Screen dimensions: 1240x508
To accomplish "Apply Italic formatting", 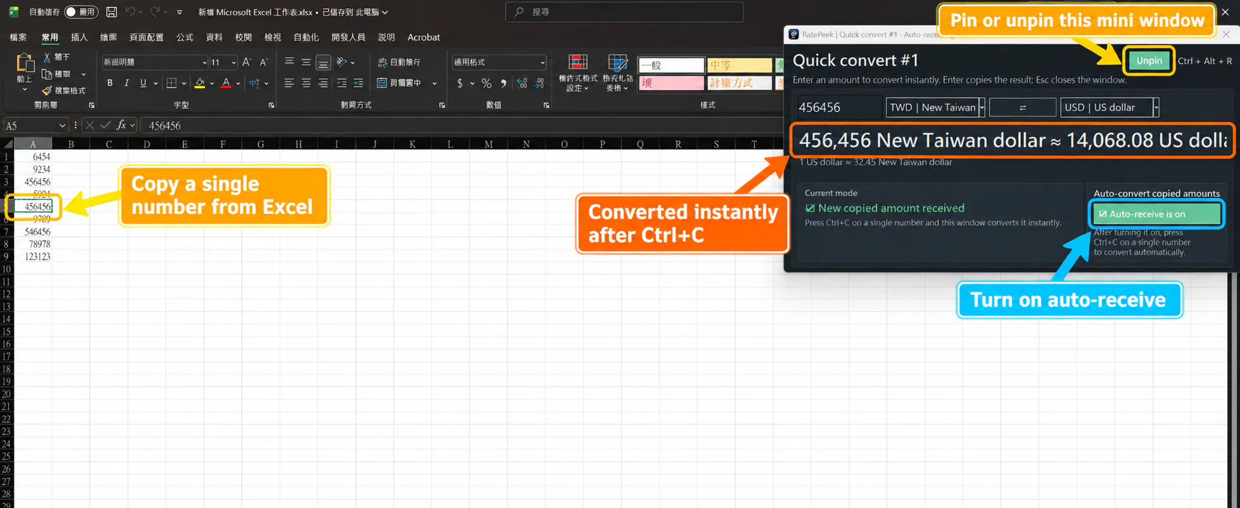I will point(127,83).
